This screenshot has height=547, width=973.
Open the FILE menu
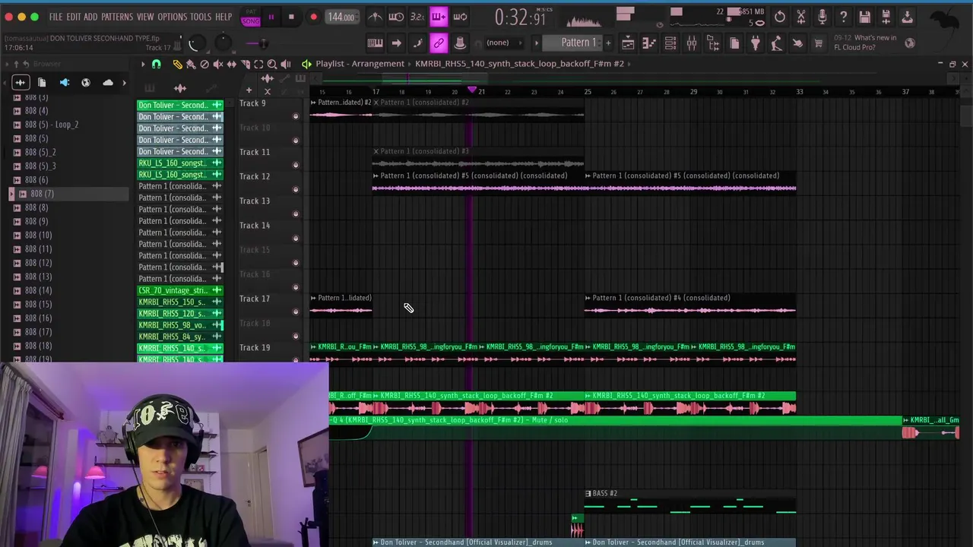(x=55, y=17)
